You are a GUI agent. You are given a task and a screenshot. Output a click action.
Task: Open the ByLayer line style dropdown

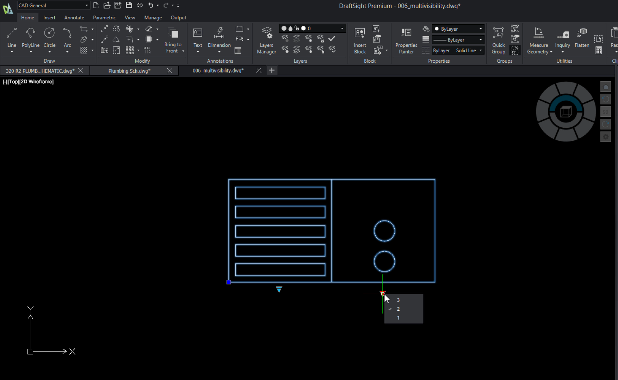pos(458,40)
